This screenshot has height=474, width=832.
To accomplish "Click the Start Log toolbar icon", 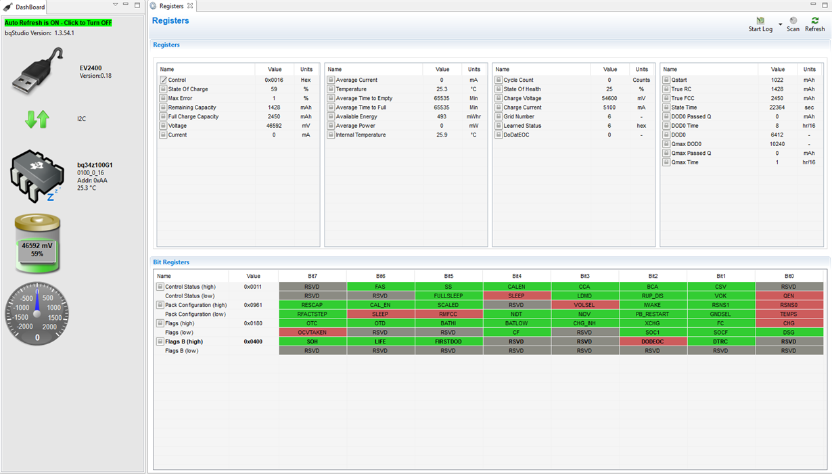I will point(760,21).
